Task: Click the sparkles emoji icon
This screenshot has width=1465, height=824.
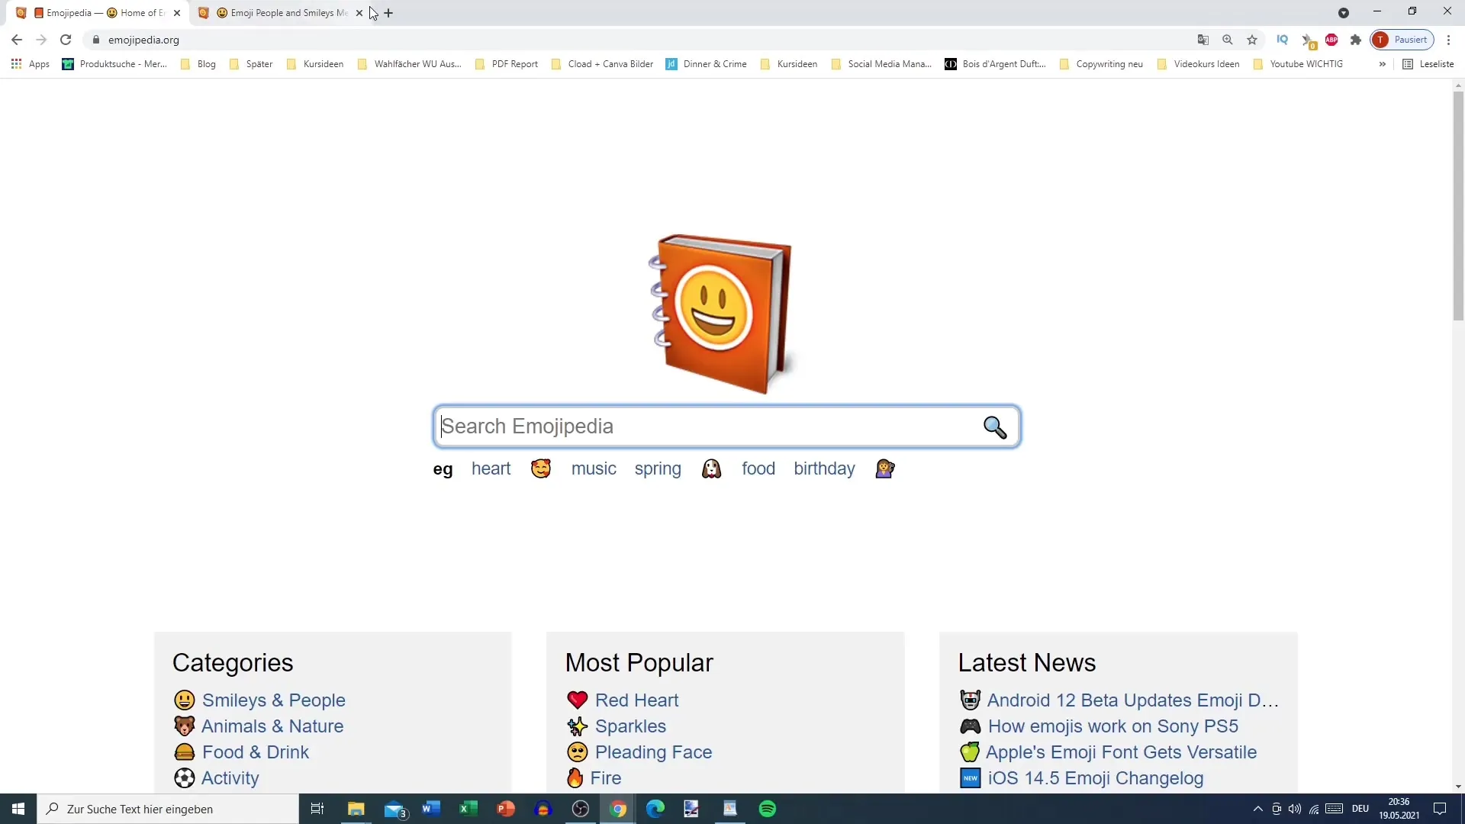Action: [578, 726]
